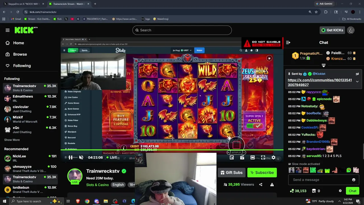Open Following in sidebar
This screenshot has height=205, width=364.
pos(18,66)
